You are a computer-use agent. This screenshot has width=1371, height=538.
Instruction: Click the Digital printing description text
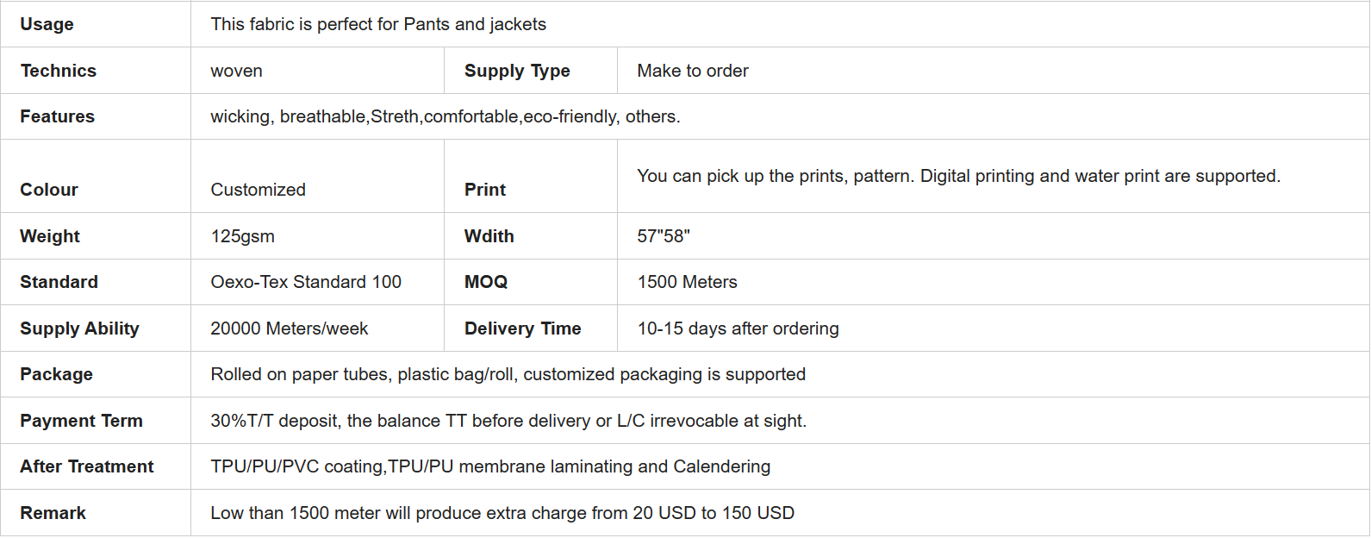point(959,176)
